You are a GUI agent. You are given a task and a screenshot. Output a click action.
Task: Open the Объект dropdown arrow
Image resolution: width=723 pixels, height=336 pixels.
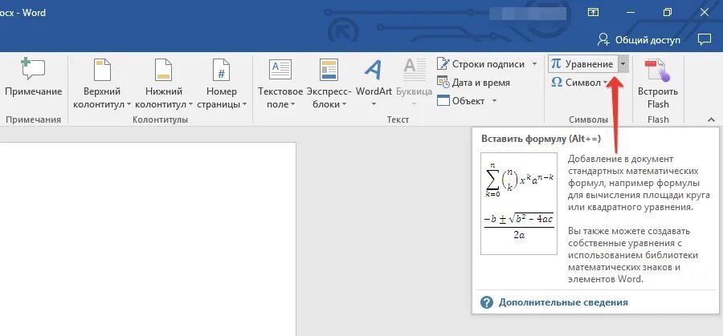coord(494,101)
